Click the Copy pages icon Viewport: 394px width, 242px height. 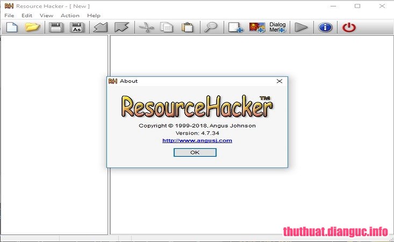click(x=167, y=27)
